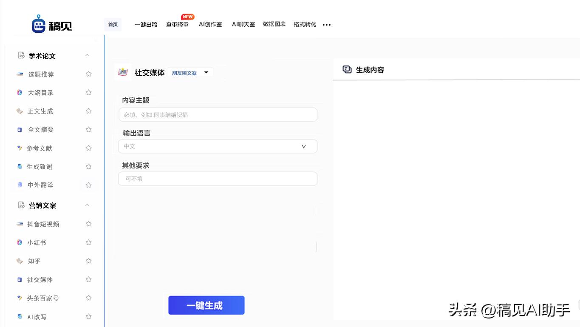
Task: Favorite the AI改写 tool
Action: 88,316
